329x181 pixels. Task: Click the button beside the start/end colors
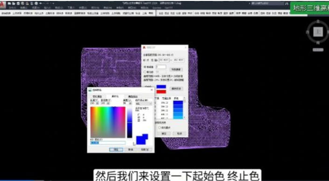[176, 89]
